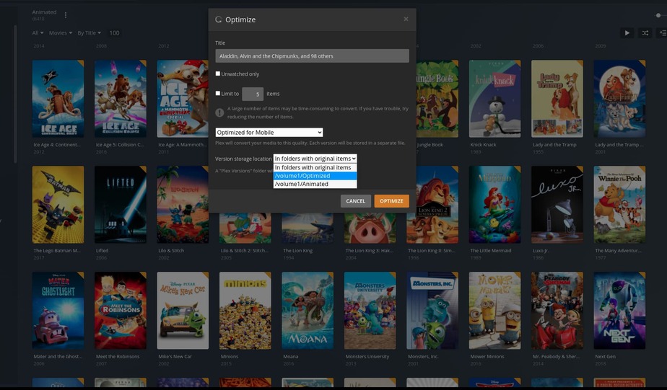
Task: Click the warning icon beside conversion notice
Action: 219,112
